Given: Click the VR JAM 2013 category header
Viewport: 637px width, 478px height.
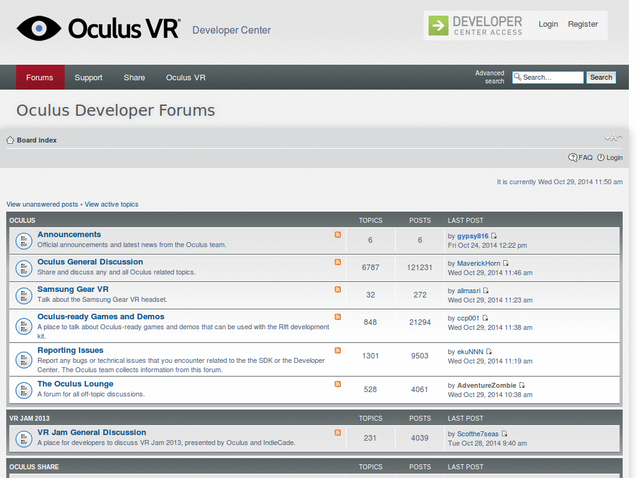Looking at the screenshot, I should click(29, 418).
